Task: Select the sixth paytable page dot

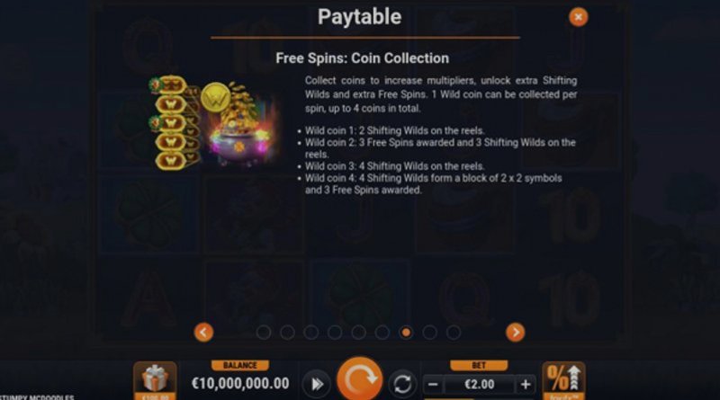Action: coord(382,332)
